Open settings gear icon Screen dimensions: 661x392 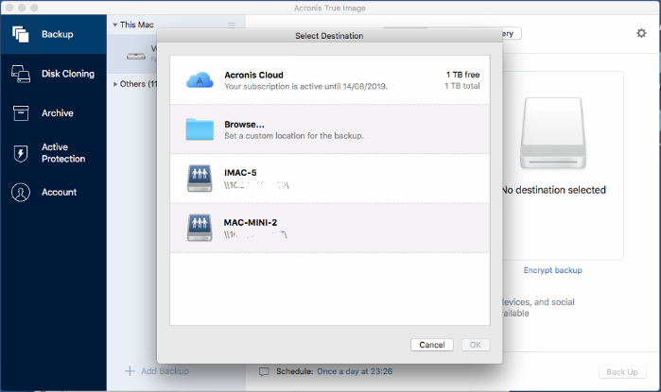(x=641, y=33)
